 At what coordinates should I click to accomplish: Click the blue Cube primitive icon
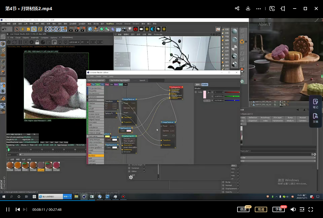pos(90,29)
